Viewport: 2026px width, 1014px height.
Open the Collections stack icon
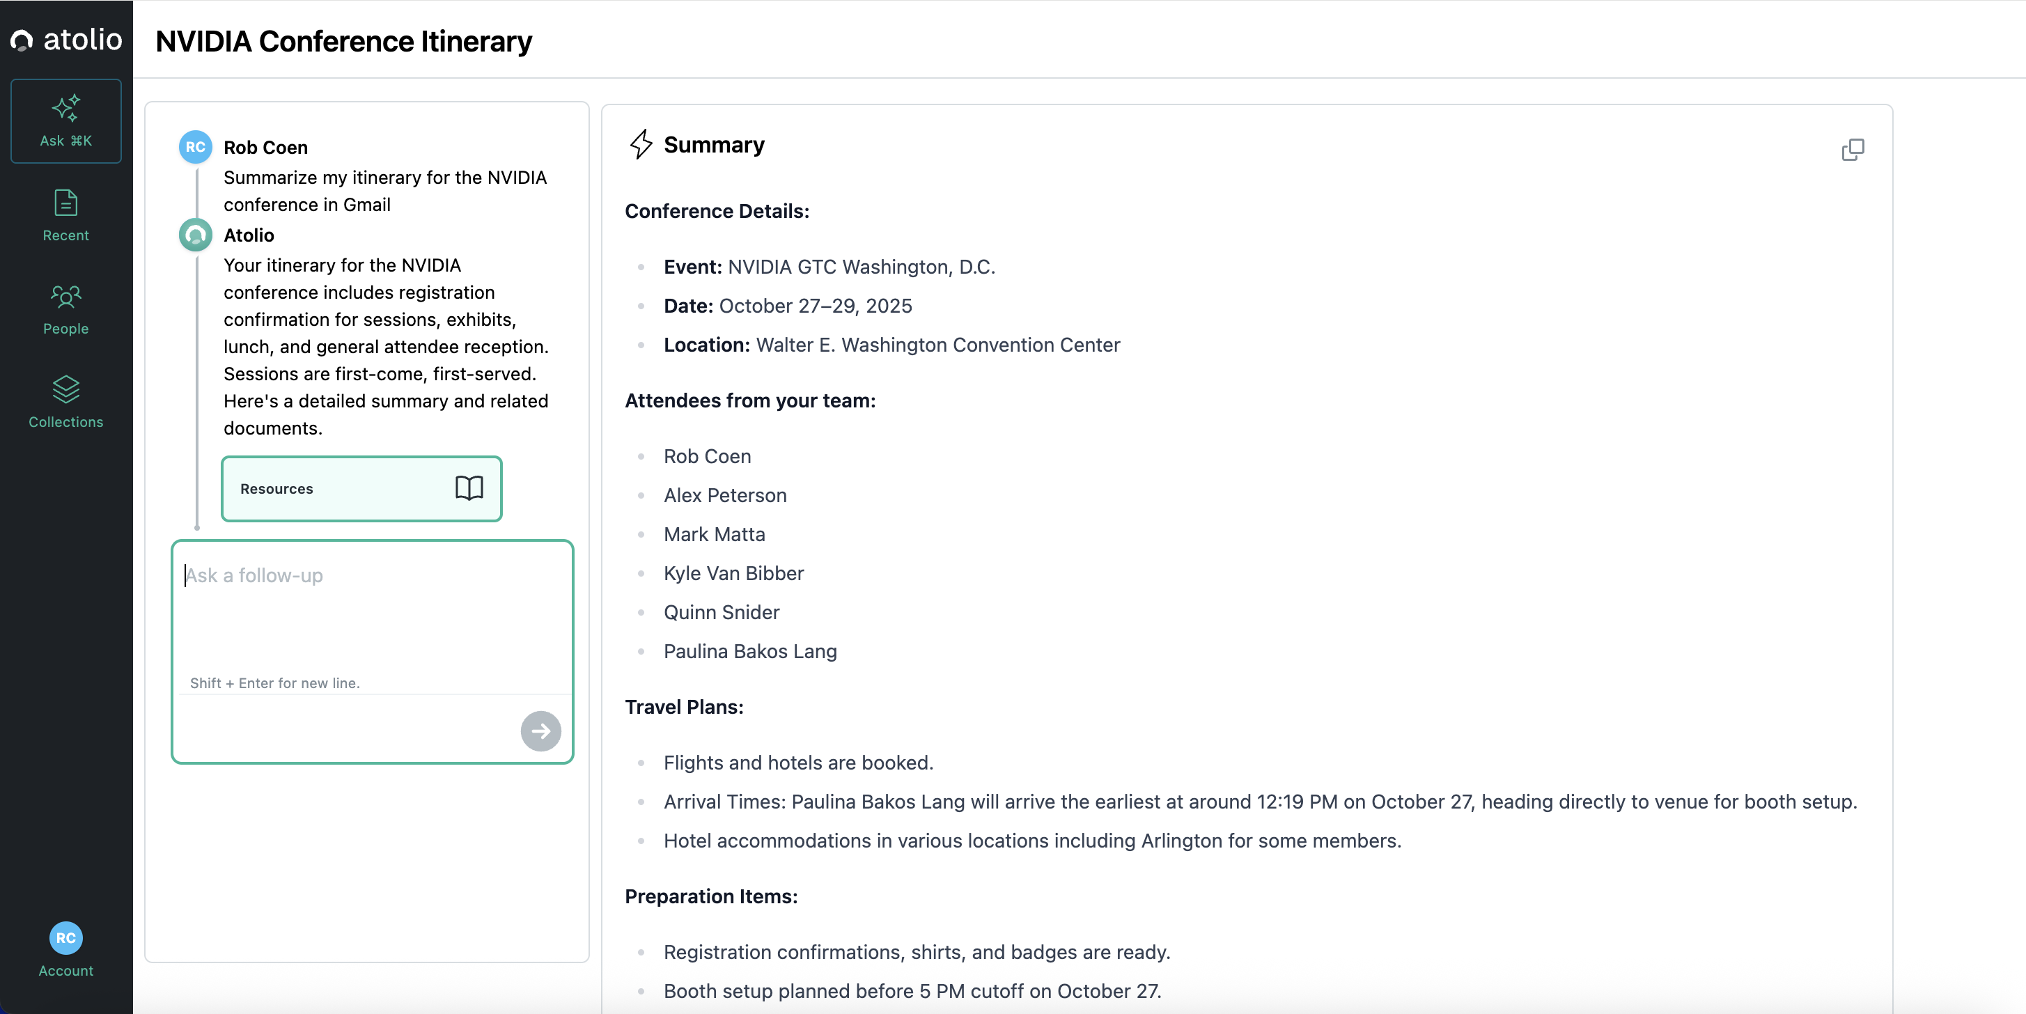[x=66, y=389]
